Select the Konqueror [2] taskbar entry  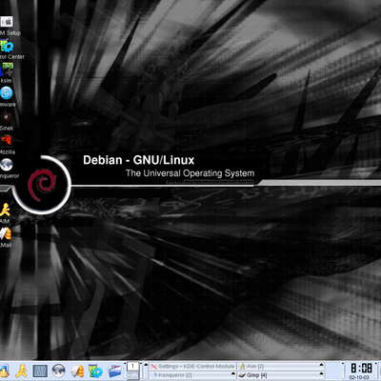(192, 375)
